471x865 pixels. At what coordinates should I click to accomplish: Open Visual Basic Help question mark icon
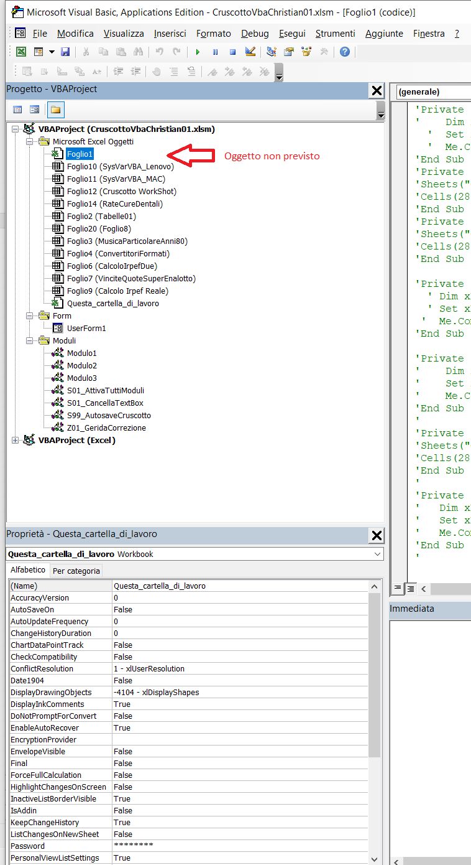pyautogui.click(x=345, y=52)
